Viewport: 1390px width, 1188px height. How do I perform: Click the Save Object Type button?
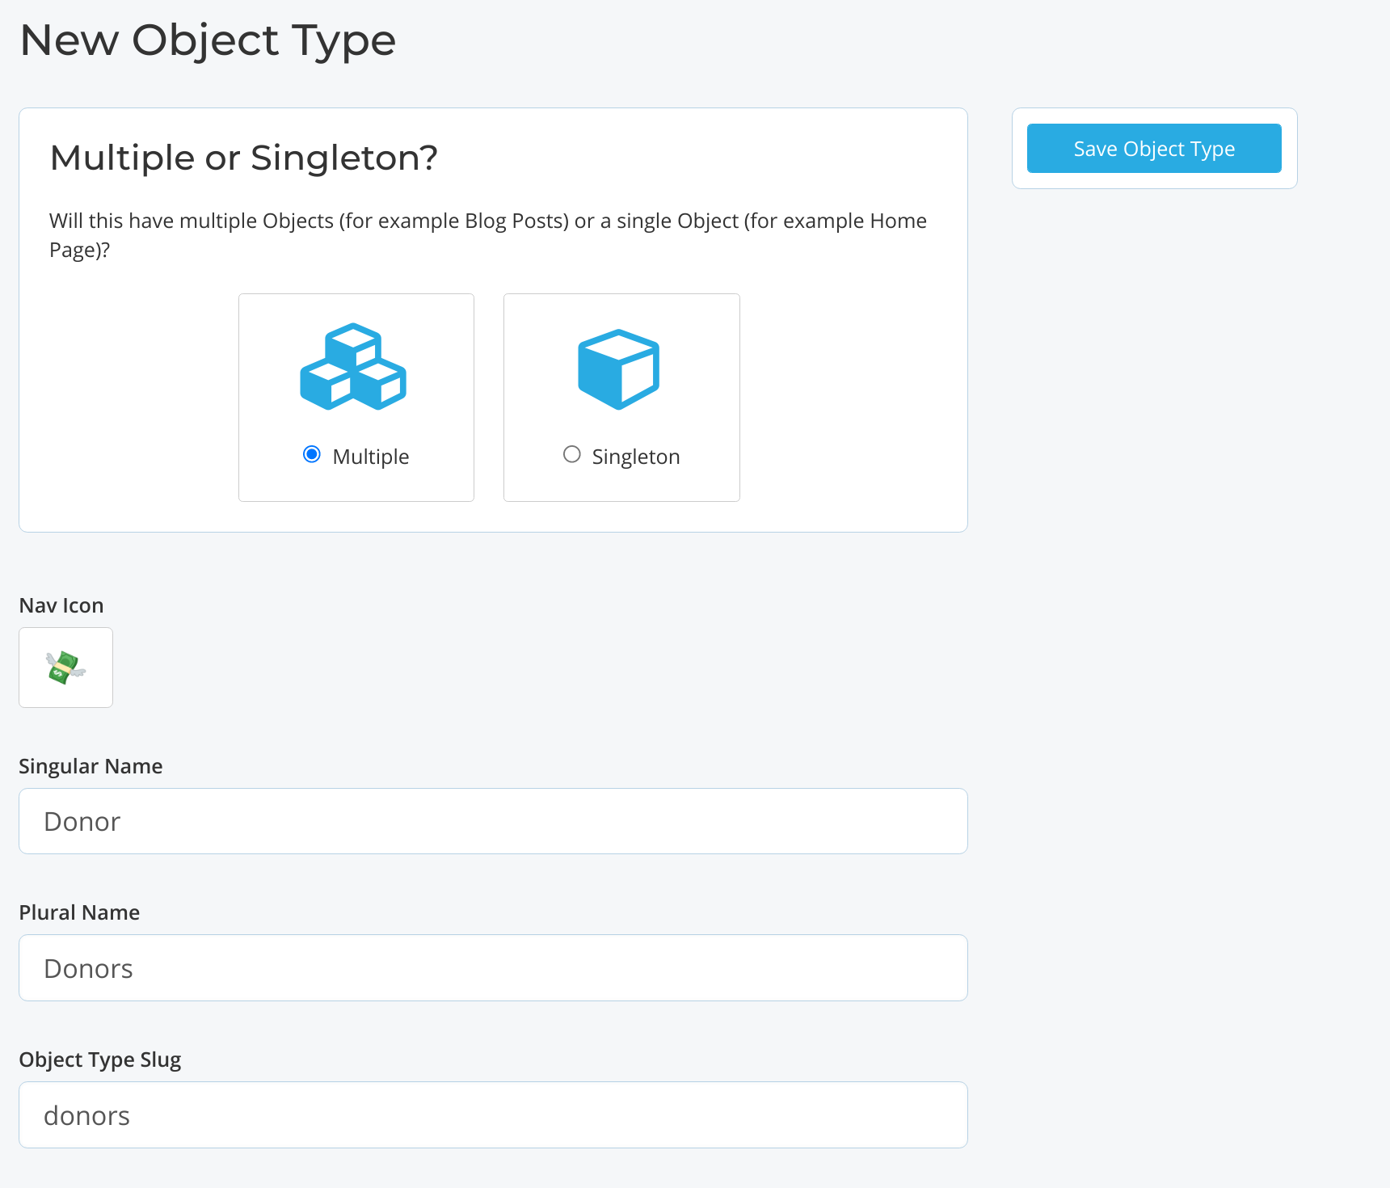1154,148
